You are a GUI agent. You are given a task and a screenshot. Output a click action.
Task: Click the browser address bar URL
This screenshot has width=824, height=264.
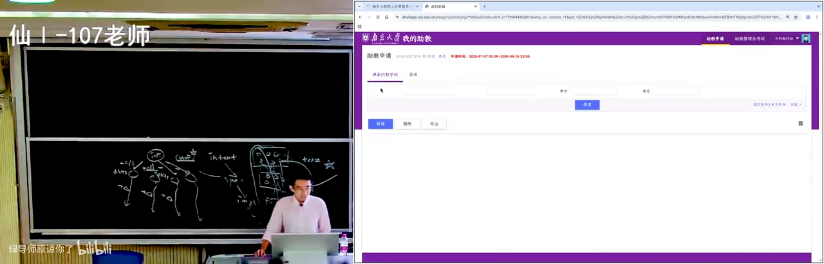591,17
